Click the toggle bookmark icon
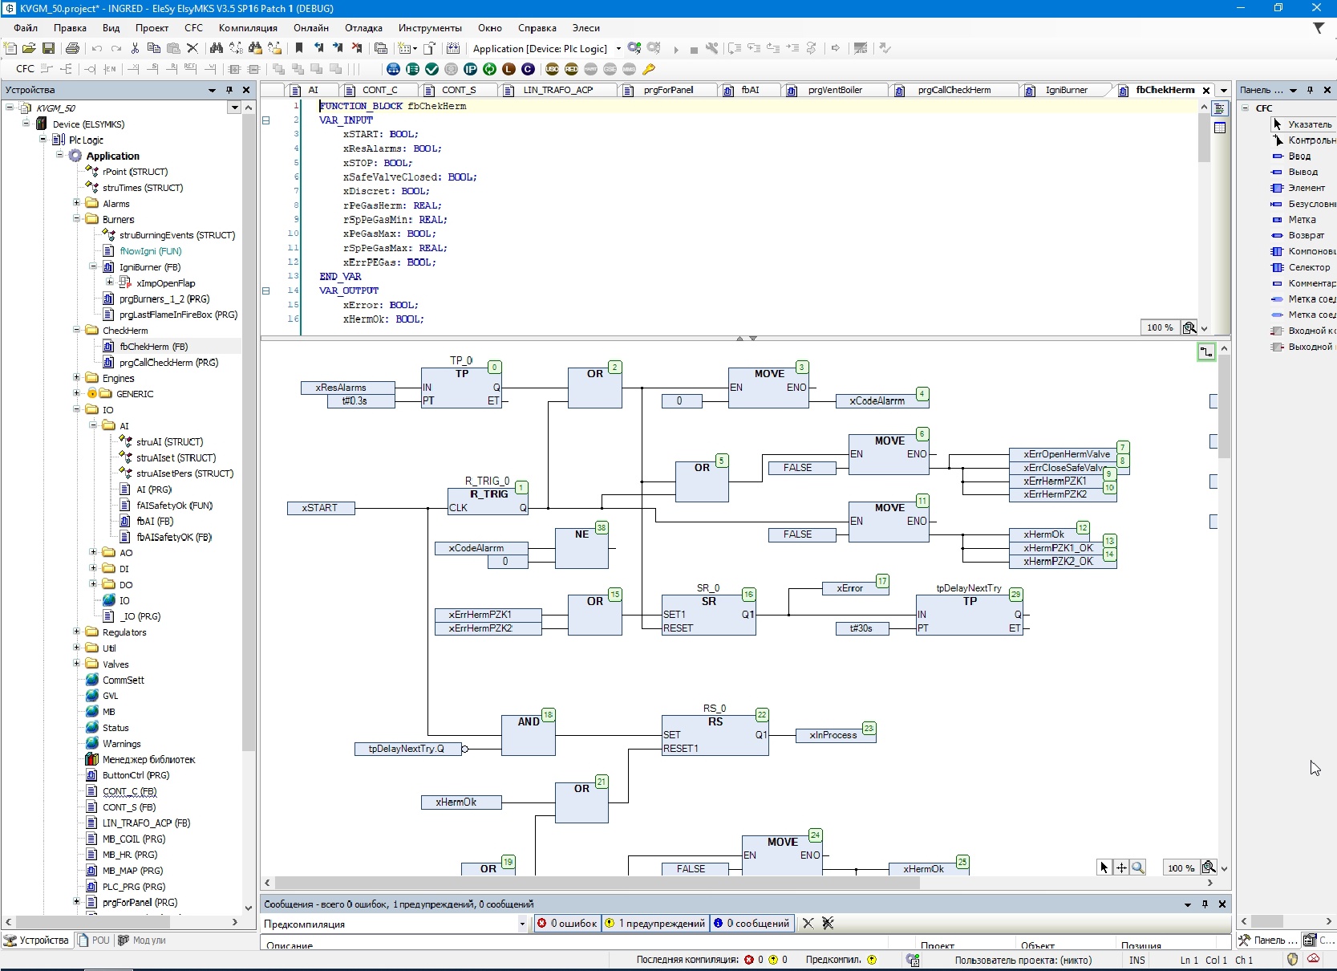Image resolution: width=1337 pixels, height=971 pixels. 299,48
